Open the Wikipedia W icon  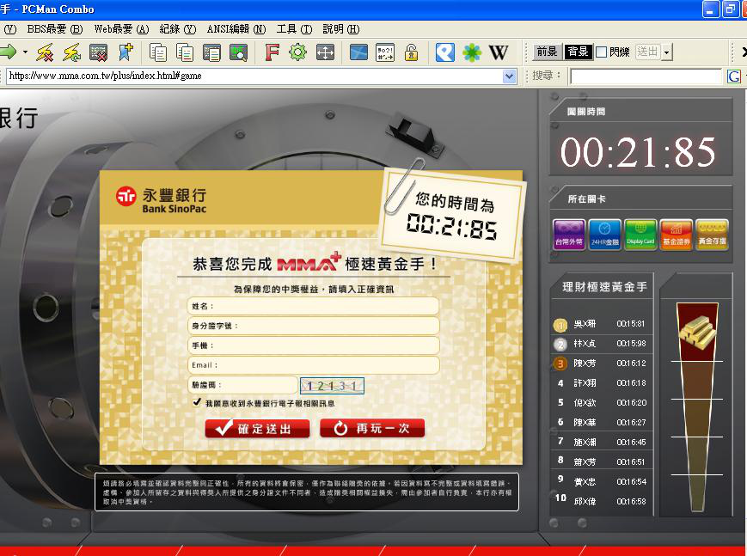pos(499,52)
